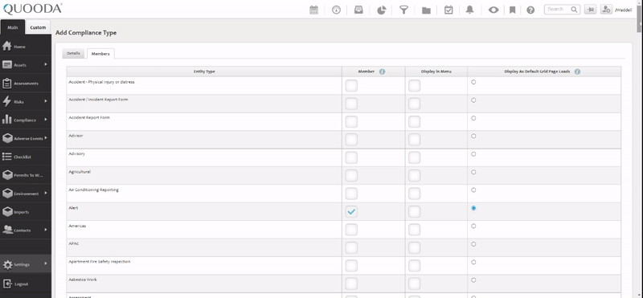Tick Display In Menu for Advisory
The height and width of the screenshot is (298, 643).
click(414, 157)
